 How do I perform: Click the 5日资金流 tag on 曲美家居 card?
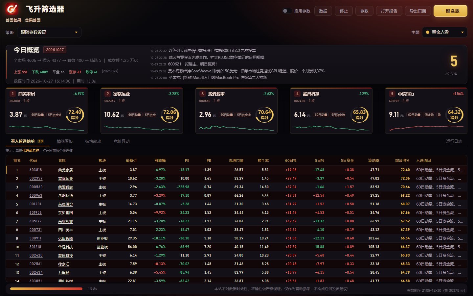55,115
